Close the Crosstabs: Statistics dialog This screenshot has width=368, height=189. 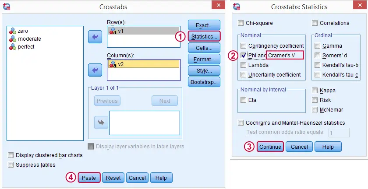click(x=358, y=6)
